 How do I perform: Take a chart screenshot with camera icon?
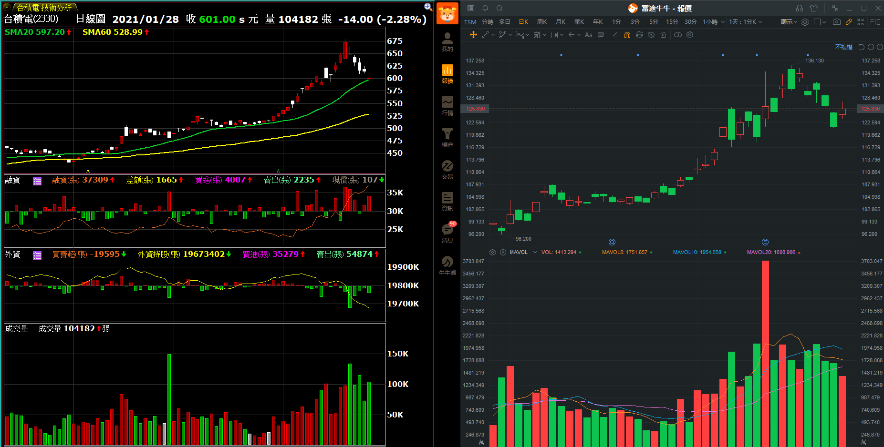click(x=837, y=22)
